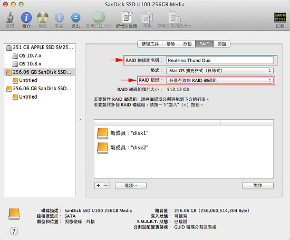Open the Log (記錄) toolbar icon
This screenshot has height=240, width=290.
click(x=280, y=17)
